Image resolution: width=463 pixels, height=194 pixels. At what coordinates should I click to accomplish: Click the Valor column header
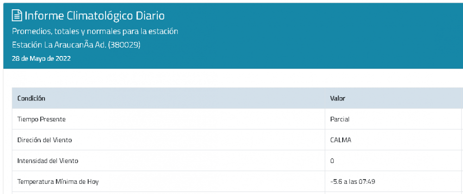(x=338, y=98)
